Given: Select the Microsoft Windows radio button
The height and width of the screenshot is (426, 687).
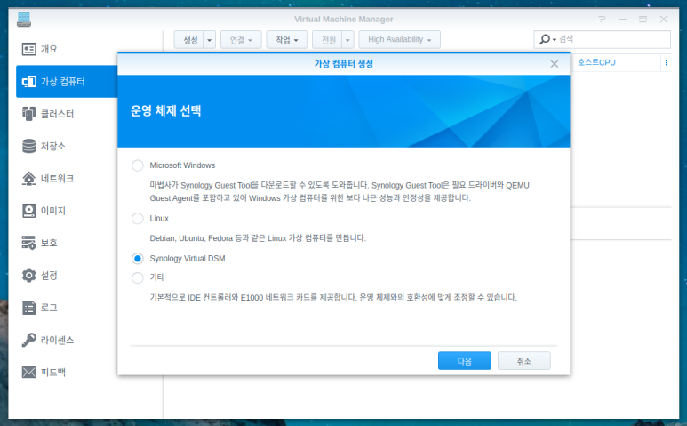Looking at the screenshot, I should 138,165.
